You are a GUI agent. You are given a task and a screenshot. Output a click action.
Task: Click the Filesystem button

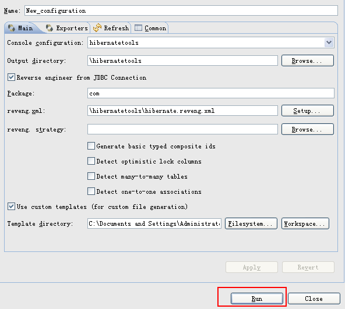point(251,223)
